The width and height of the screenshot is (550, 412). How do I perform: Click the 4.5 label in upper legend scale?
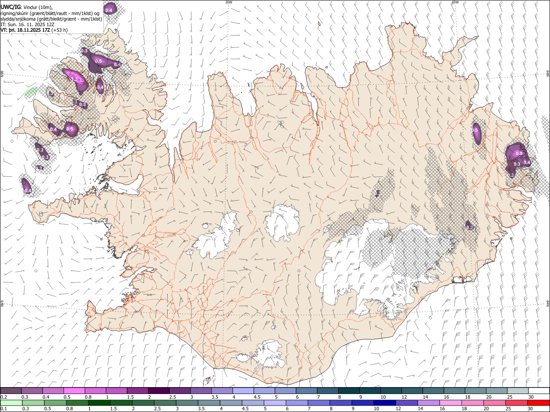point(257,397)
